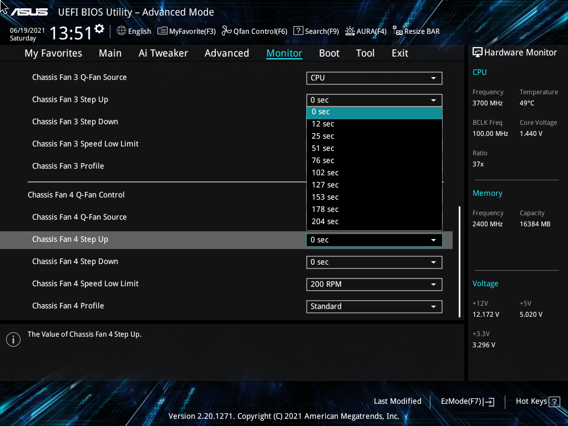
Task: Click the Last Modified button
Action: tap(398, 401)
